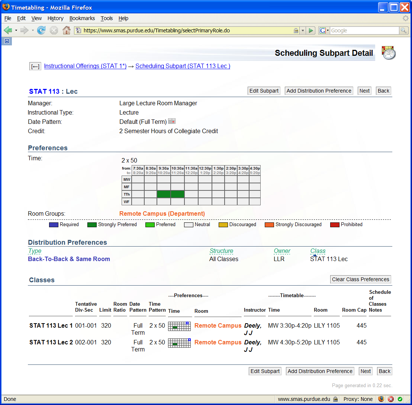The width and height of the screenshot is (412, 405).
Task: Click the Firefox icon in the status bar
Action: pyautogui.click(x=381, y=399)
